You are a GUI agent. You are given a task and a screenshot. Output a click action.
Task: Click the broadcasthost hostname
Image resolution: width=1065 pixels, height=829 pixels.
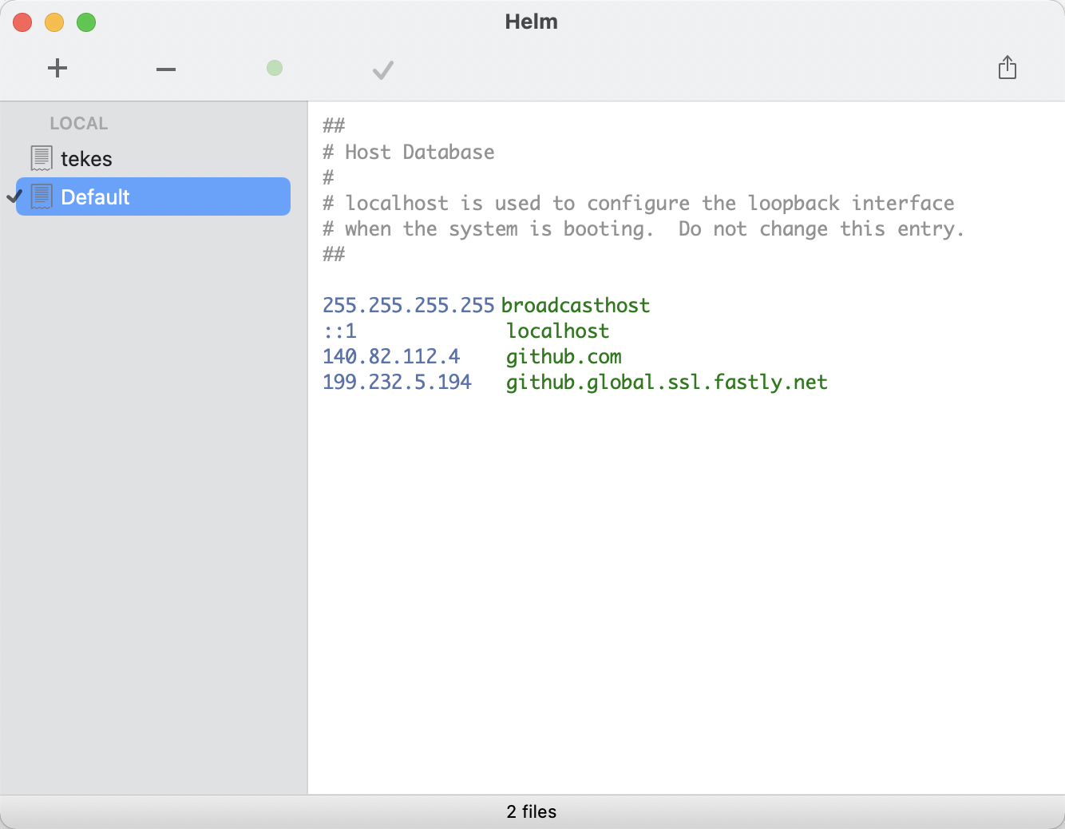(576, 305)
